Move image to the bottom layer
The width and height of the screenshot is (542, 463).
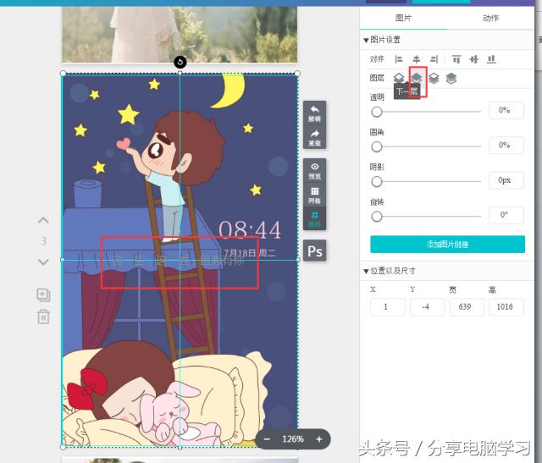[451, 79]
